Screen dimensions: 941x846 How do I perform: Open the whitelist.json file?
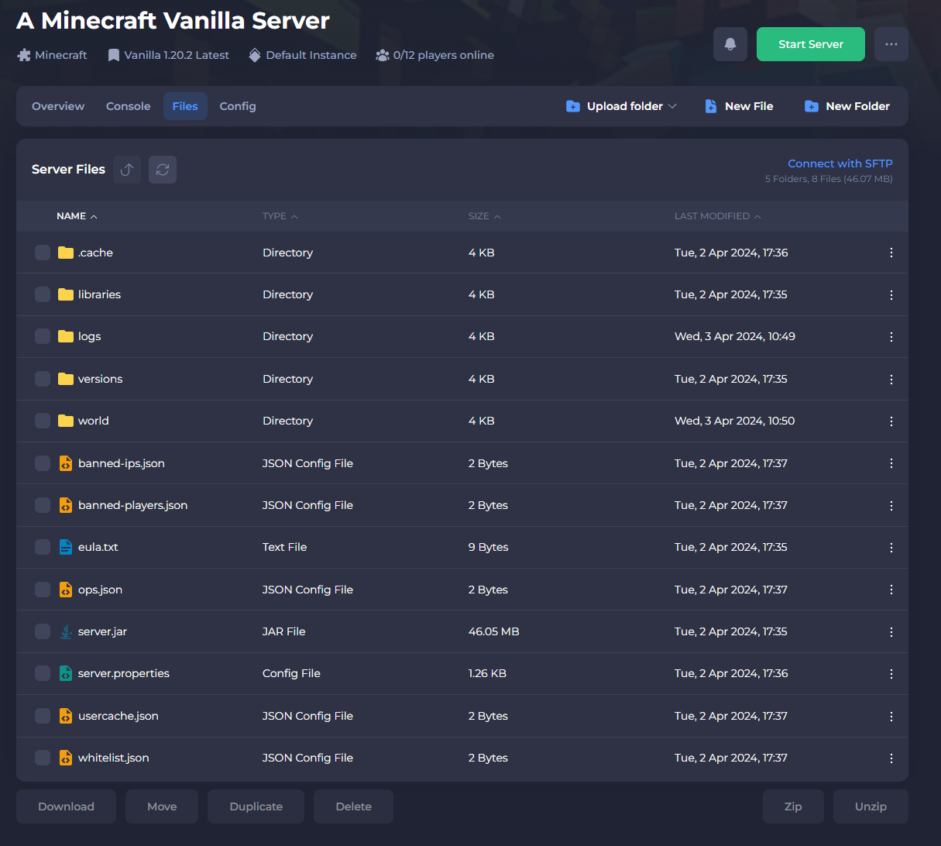[113, 758]
